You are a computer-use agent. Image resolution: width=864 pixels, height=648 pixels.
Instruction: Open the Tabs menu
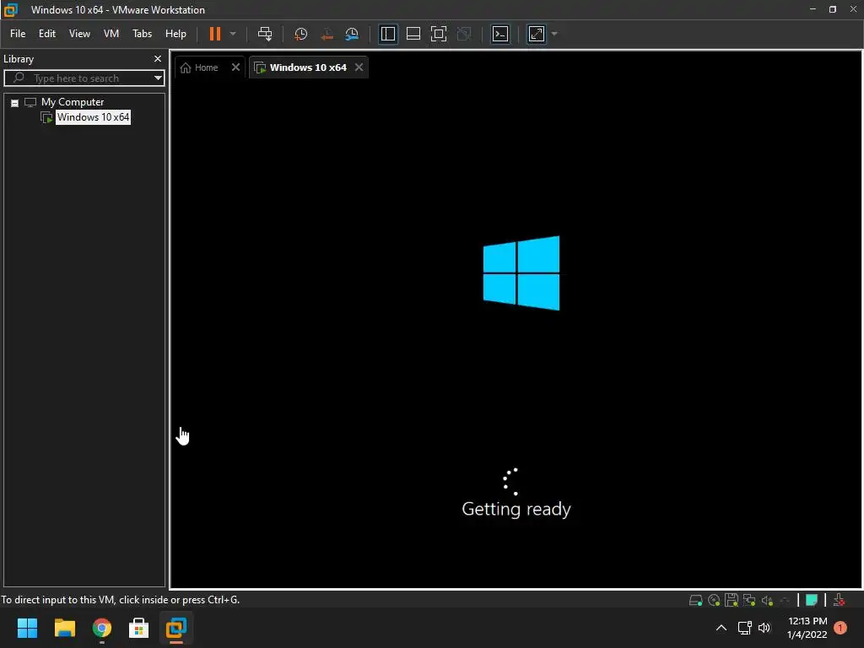142,34
